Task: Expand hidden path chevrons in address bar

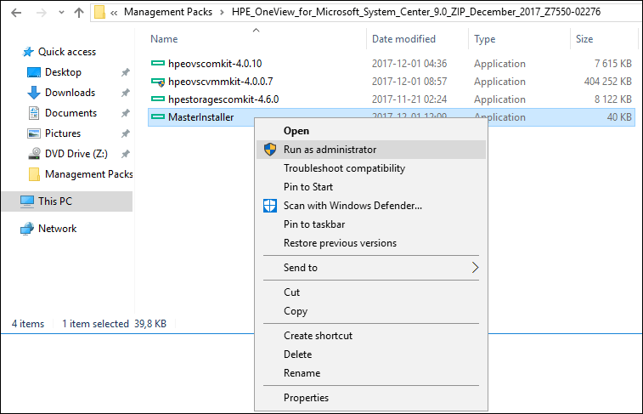Action: (114, 13)
